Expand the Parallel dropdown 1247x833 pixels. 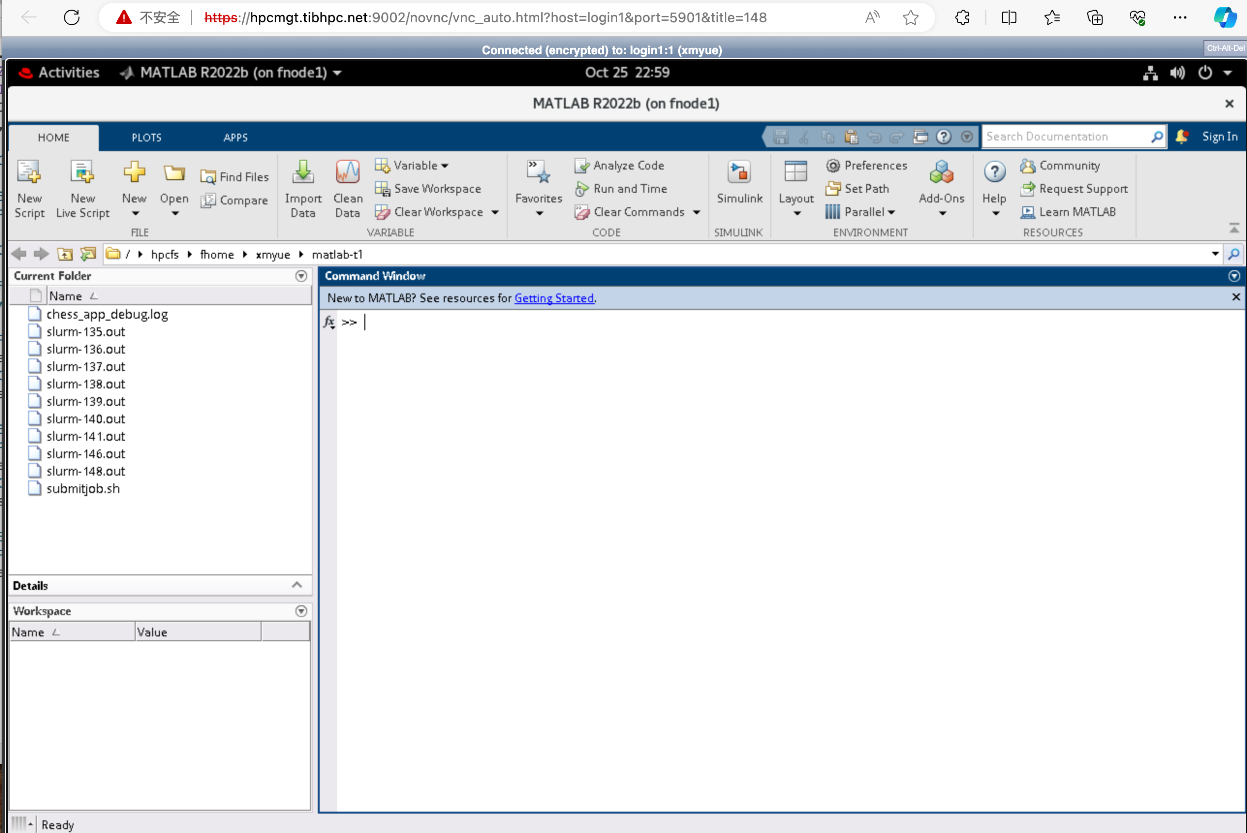click(861, 212)
